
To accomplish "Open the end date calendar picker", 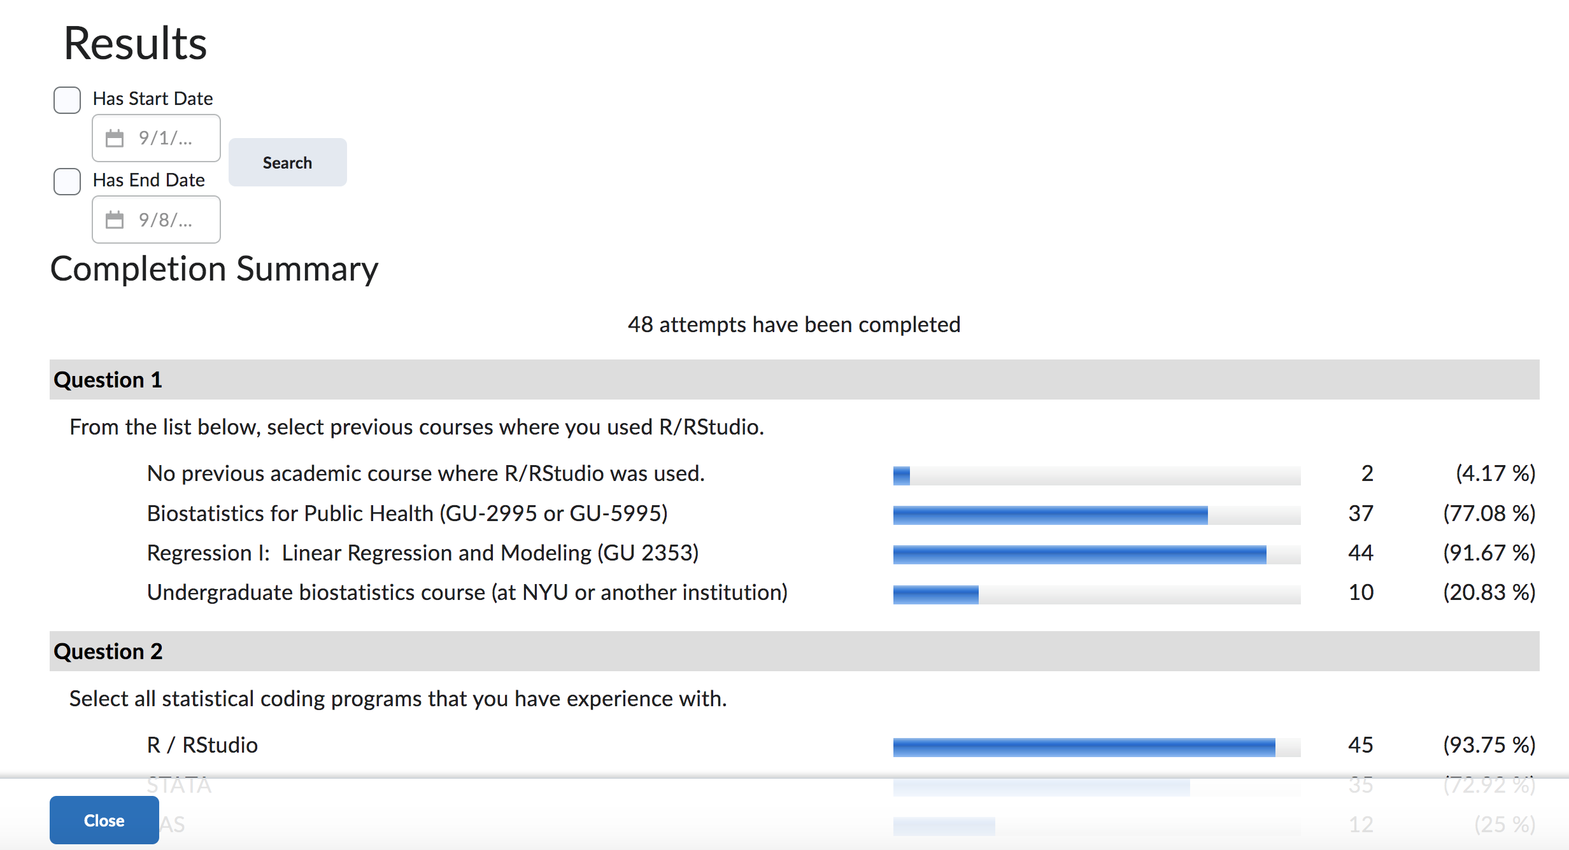I will click(116, 219).
